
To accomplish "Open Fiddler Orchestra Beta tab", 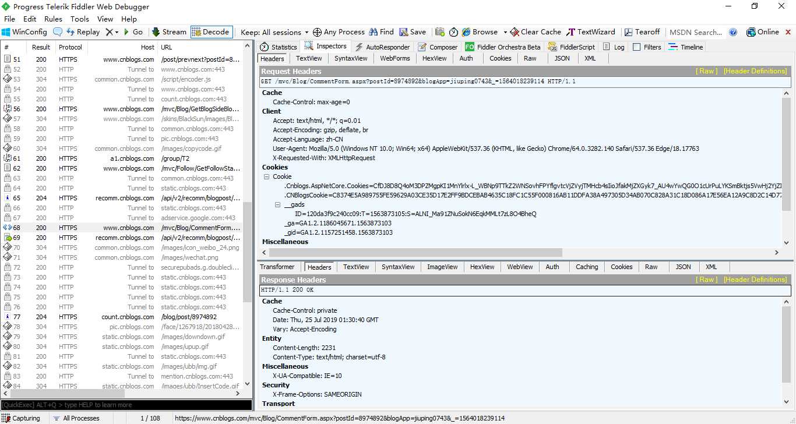I will point(503,47).
